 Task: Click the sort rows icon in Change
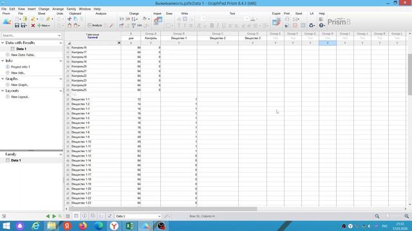coord(134,19)
